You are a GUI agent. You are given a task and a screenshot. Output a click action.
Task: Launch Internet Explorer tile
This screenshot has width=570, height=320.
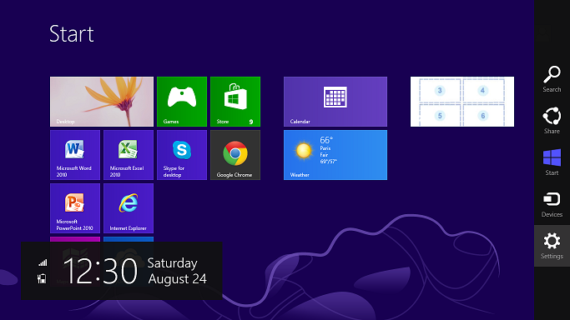click(129, 208)
